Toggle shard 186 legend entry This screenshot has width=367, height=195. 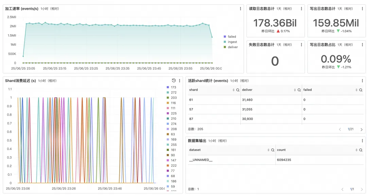[172, 181]
